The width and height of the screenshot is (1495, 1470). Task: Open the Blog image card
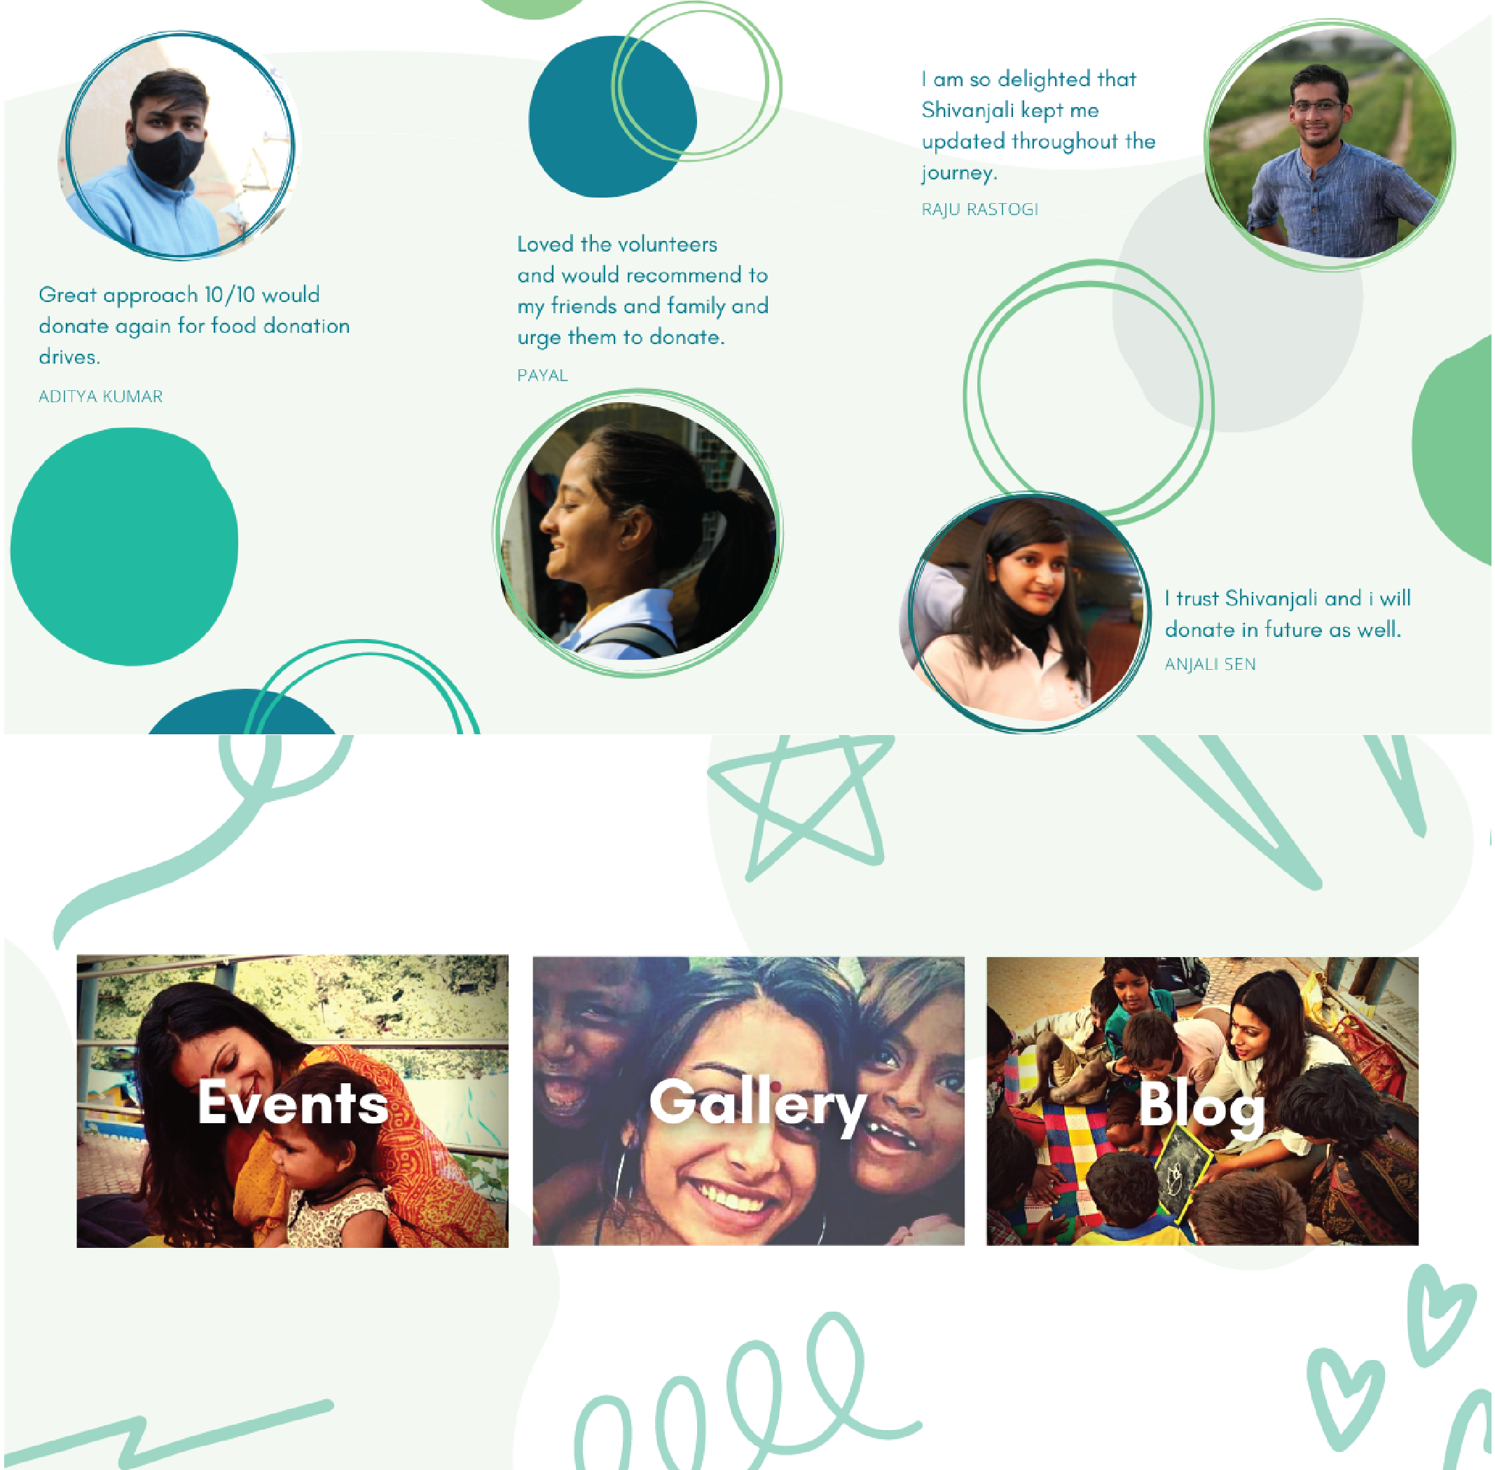(1202, 1101)
